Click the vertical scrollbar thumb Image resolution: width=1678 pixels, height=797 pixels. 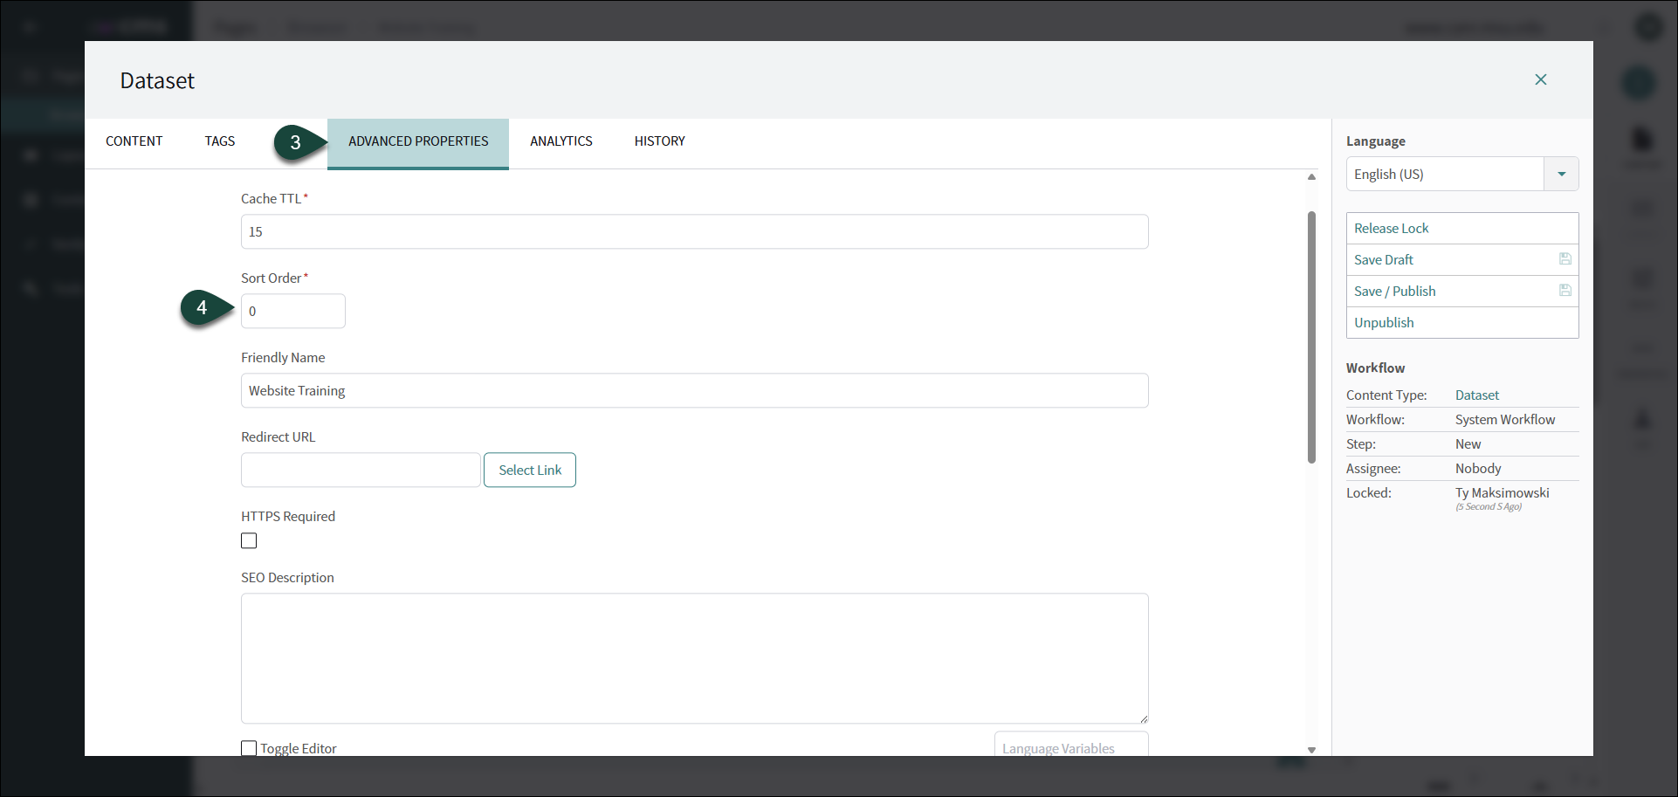1311,336
